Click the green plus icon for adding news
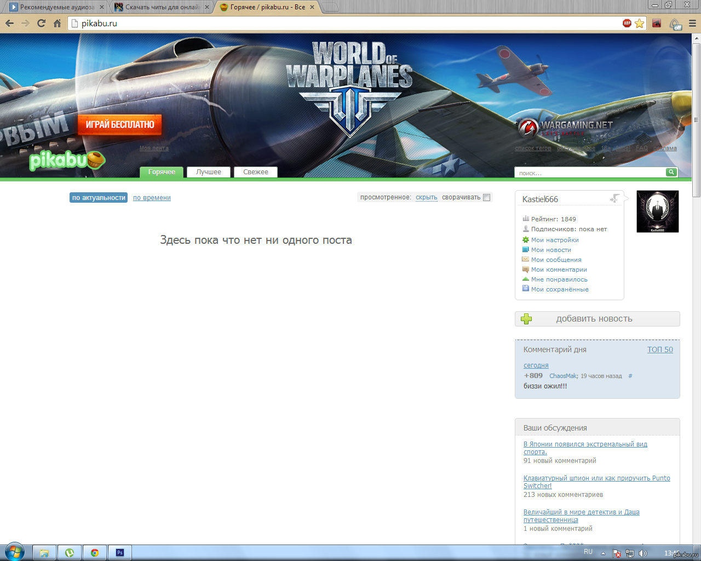The height and width of the screenshot is (561, 701). click(526, 319)
